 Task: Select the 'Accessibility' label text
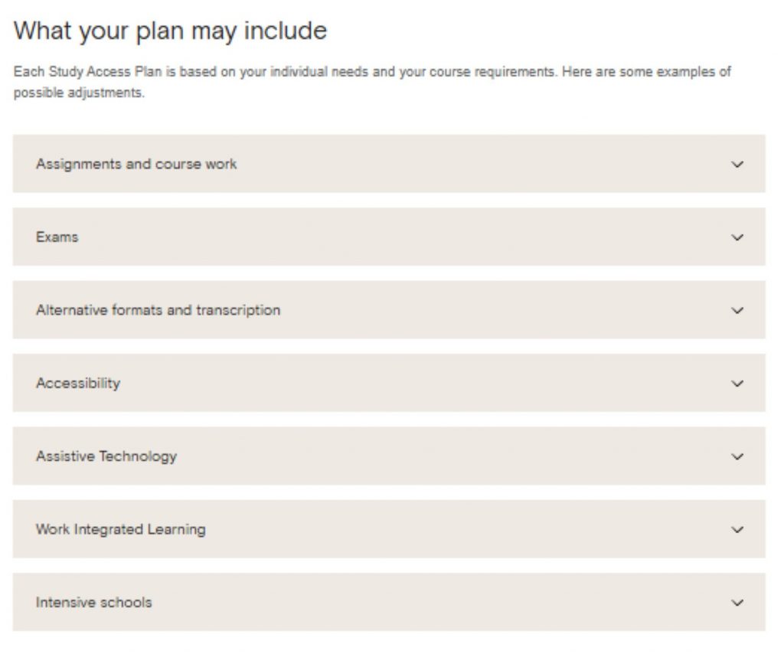[x=77, y=383]
